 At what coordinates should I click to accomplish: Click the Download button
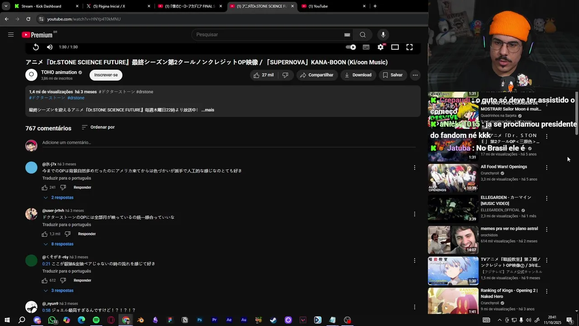coord(358,75)
